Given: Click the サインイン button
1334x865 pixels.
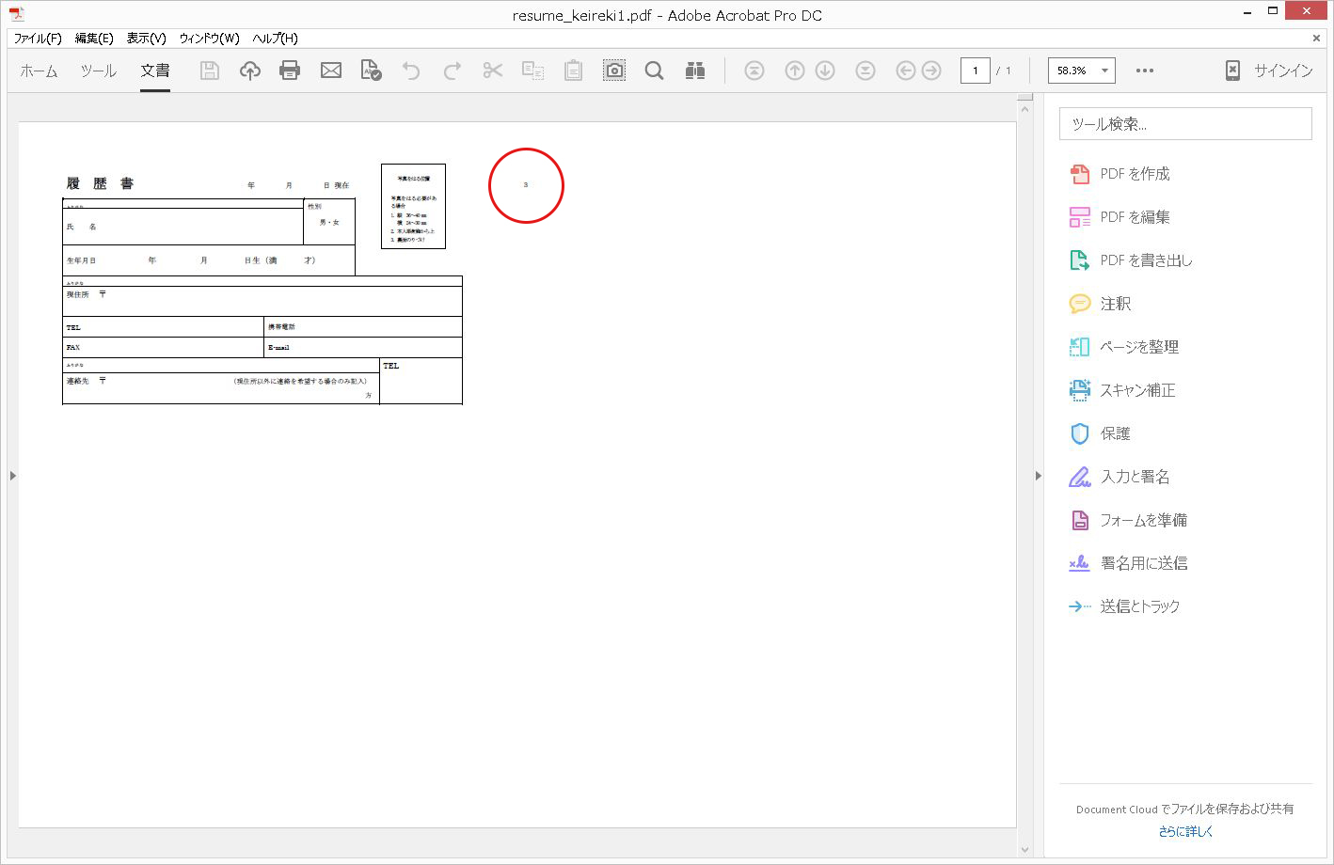Looking at the screenshot, I should click(x=1269, y=71).
